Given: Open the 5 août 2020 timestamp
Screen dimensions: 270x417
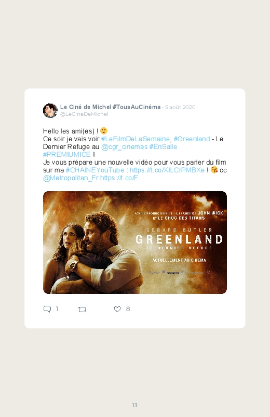Looking at the screenshot, I should point(180,107).
